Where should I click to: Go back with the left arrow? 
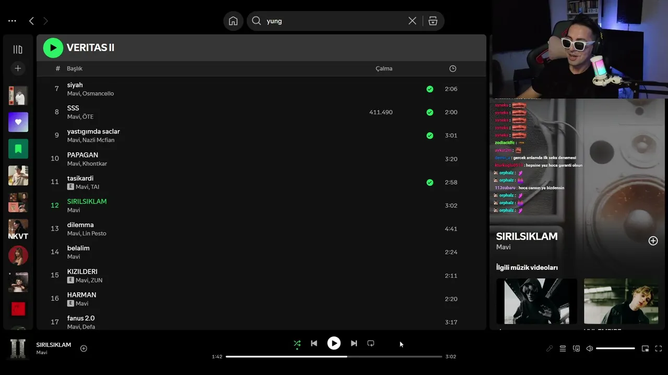[x=31, y=21]
